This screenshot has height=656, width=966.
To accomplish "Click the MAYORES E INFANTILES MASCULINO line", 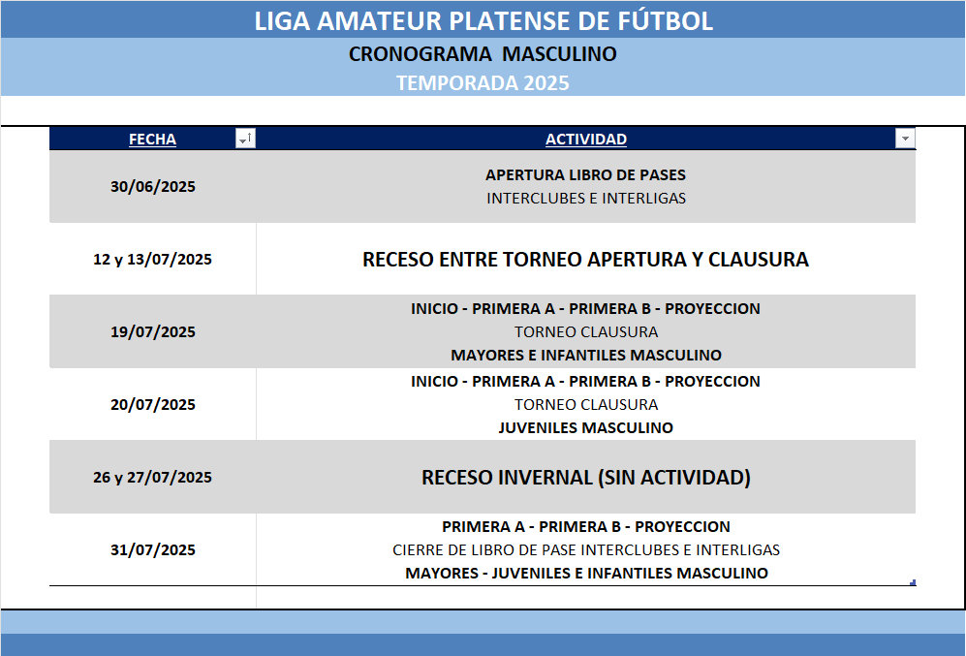I will click(585, 356).
